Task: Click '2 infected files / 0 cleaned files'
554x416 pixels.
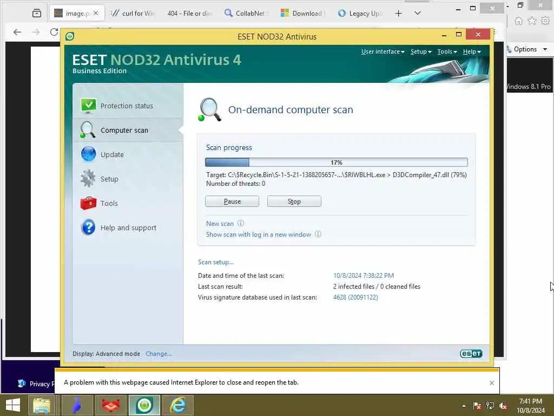Action: pyautogui.click(x=377, y=286)
